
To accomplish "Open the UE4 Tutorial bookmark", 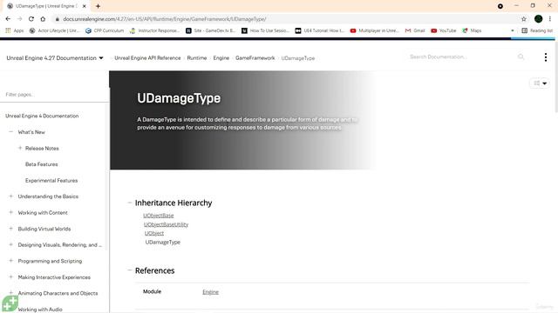I will pyautogui.click(x=320, y=31).
